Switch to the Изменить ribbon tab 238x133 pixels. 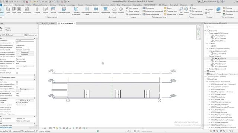pos(184,5)
